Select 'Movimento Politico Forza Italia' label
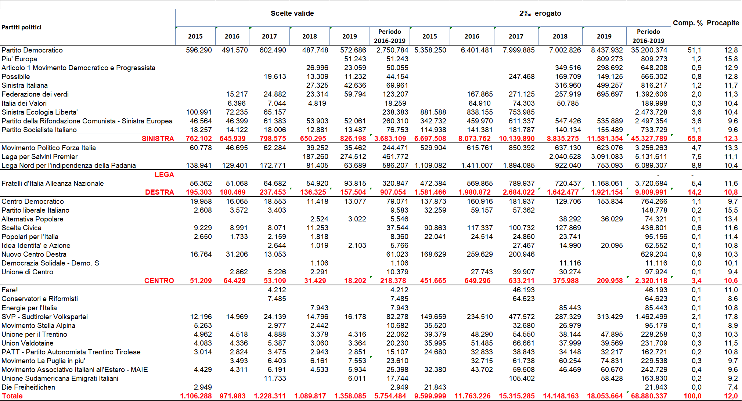The image size is (742, 401). click(48, 148)
